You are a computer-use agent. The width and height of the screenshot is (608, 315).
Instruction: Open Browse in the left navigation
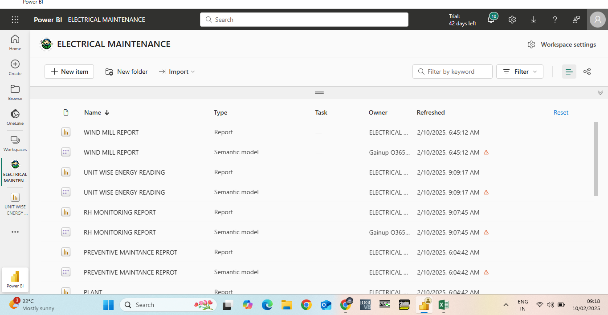[15, 92]
